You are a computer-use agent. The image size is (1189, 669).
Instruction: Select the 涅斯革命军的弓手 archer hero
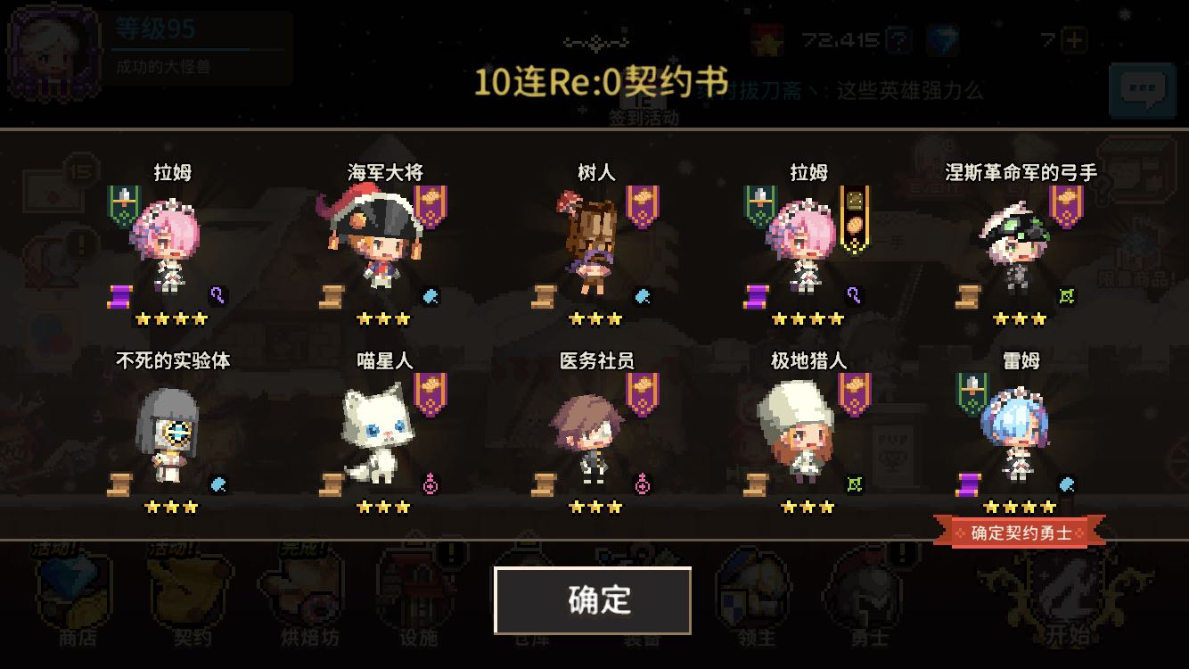click(x=1014, y=245)
